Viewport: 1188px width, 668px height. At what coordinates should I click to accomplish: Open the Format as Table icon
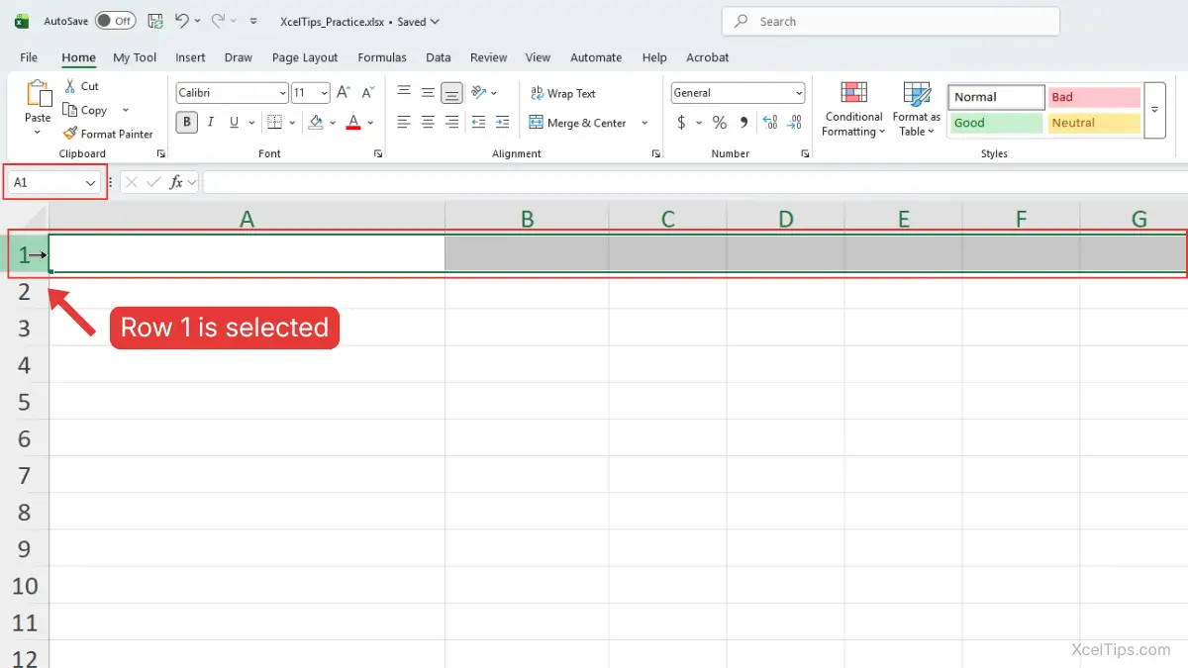pyautogui.click(x=917, y=94)
